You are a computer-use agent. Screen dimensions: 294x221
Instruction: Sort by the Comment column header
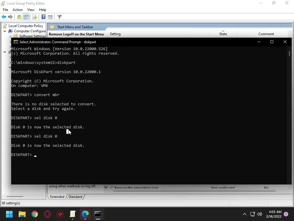coord(266,34)
